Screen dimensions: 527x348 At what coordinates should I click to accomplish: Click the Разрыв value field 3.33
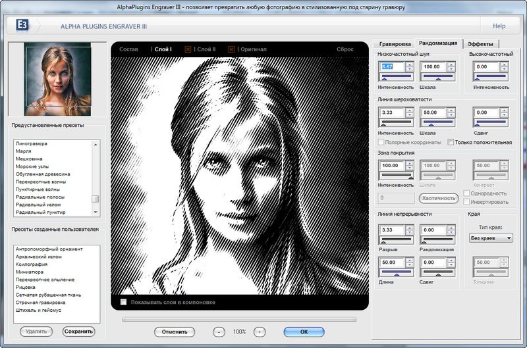(x=391, y=230)
